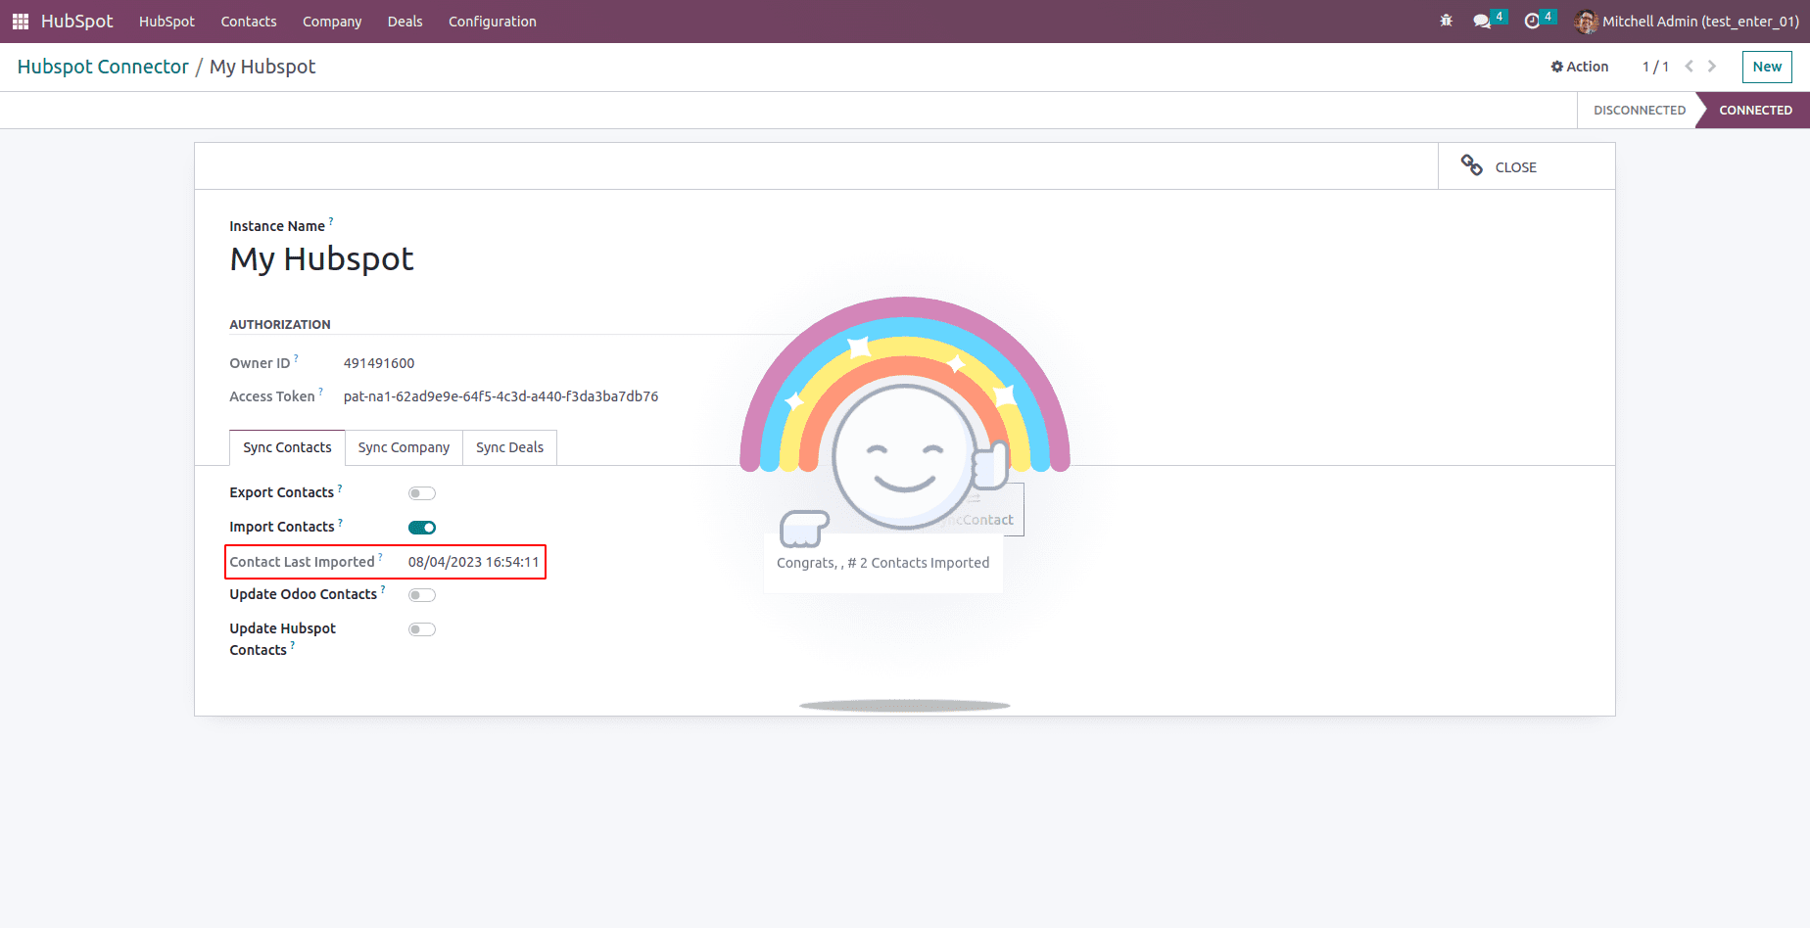Image resolution: width=1810 pixels, height=928 pixels.
Task: Click the 1 / 1 record pager
Action: 1655,67
